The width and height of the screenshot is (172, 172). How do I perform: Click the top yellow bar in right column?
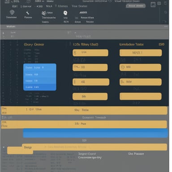coord(141,53)
